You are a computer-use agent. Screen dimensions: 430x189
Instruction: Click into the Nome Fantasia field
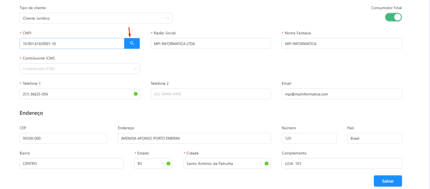(341, 44)
